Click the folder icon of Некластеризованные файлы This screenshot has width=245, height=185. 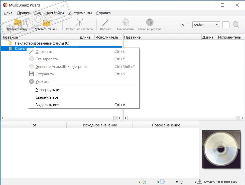pyautogui.click(x=10, y=43)
